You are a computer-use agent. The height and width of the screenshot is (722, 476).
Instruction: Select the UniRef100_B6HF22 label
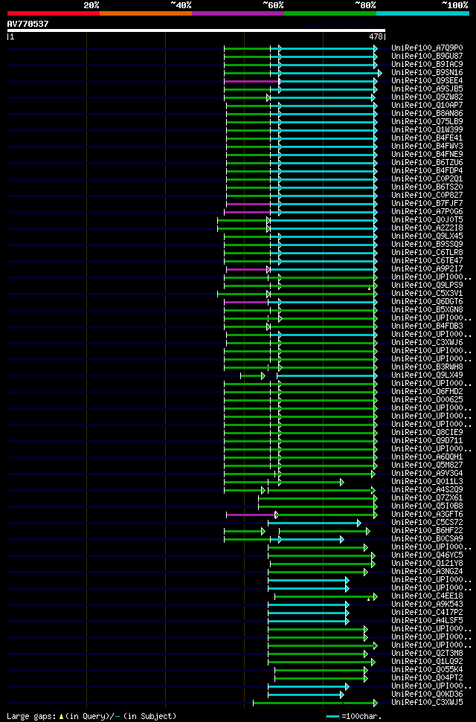pos(427,530)
